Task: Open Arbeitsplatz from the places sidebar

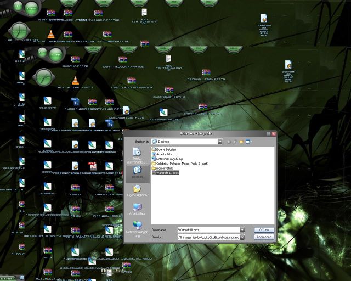Action: pyautogui.click(x=137, y=209)
